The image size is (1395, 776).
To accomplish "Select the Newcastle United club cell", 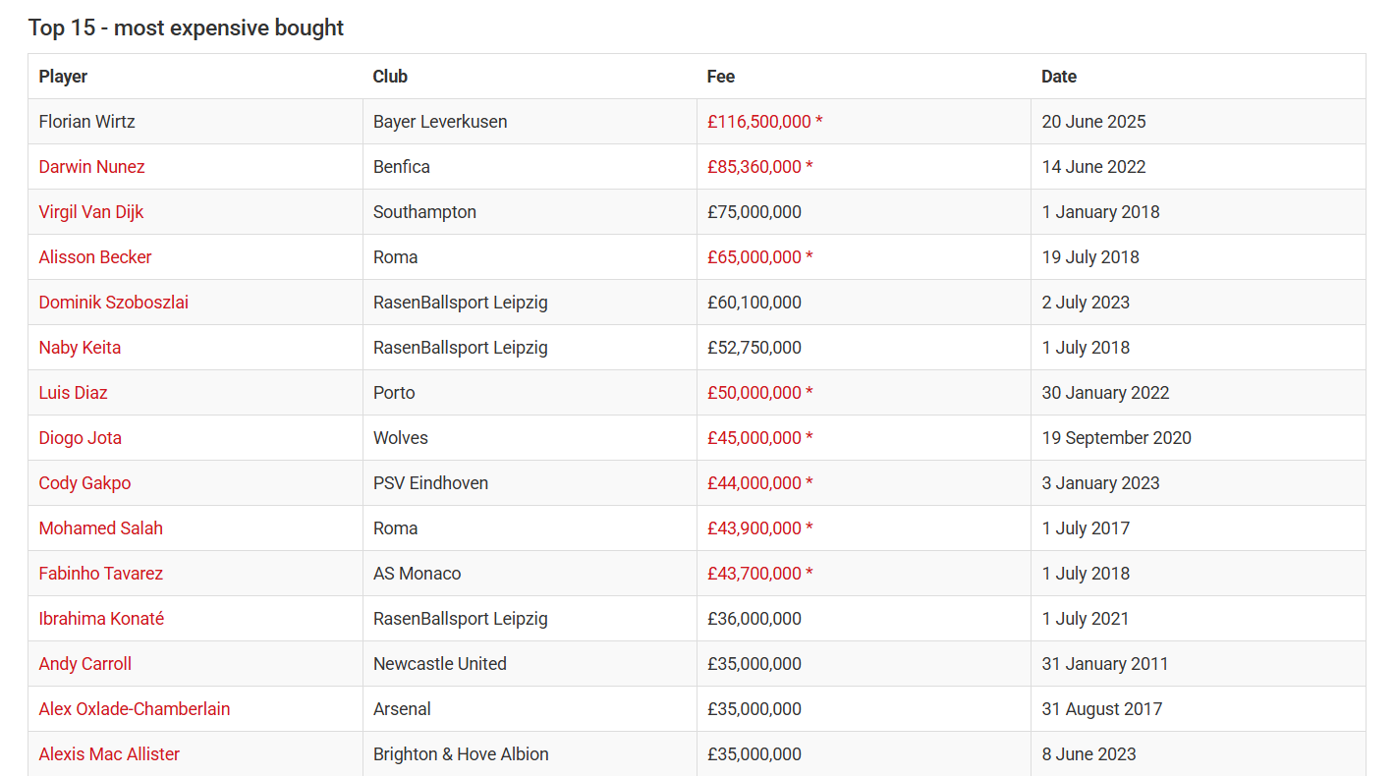I will point(530,664).
